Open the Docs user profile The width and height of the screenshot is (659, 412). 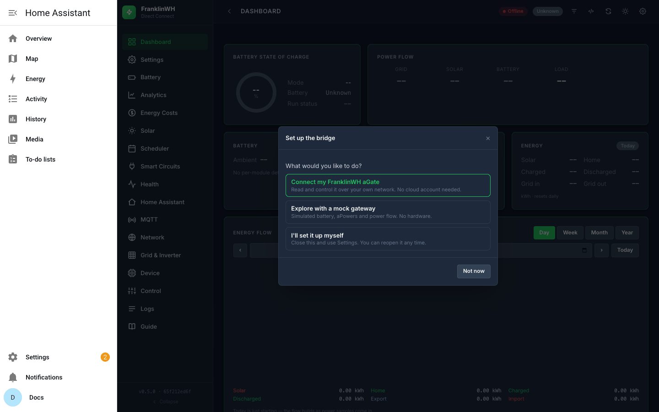tap(59, 397)
